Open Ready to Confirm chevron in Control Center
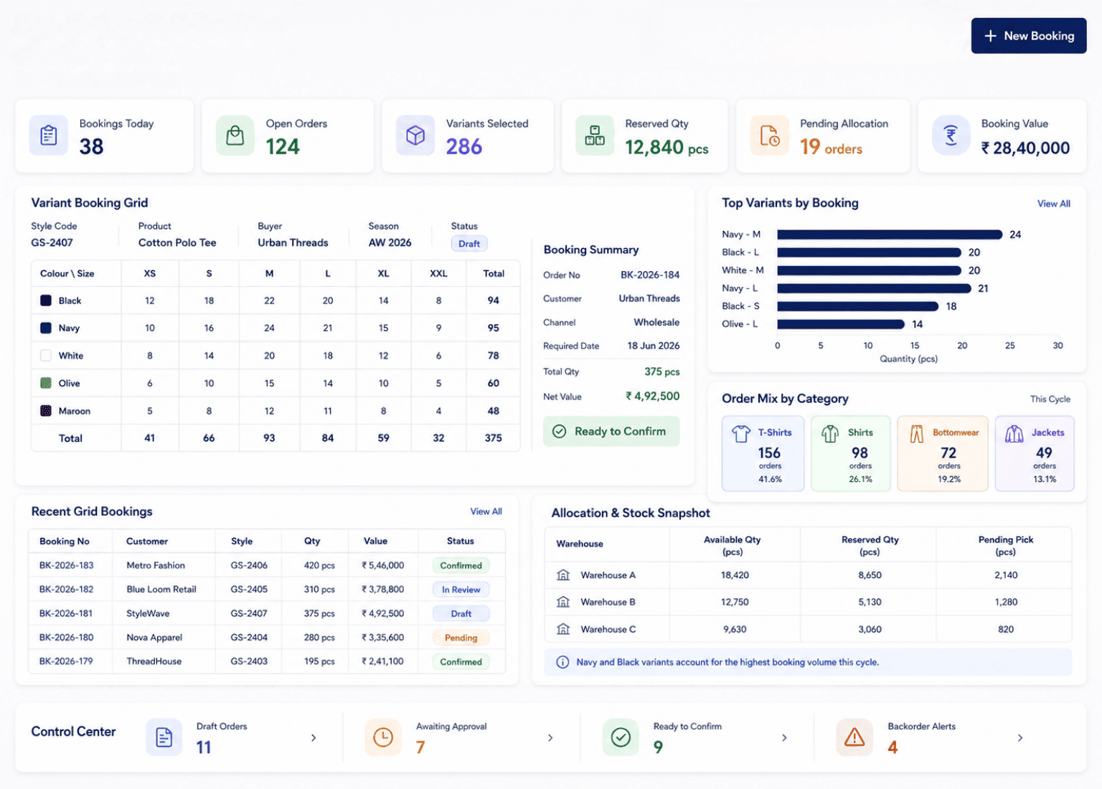The image size is (1102, 789). click(784, 737)
